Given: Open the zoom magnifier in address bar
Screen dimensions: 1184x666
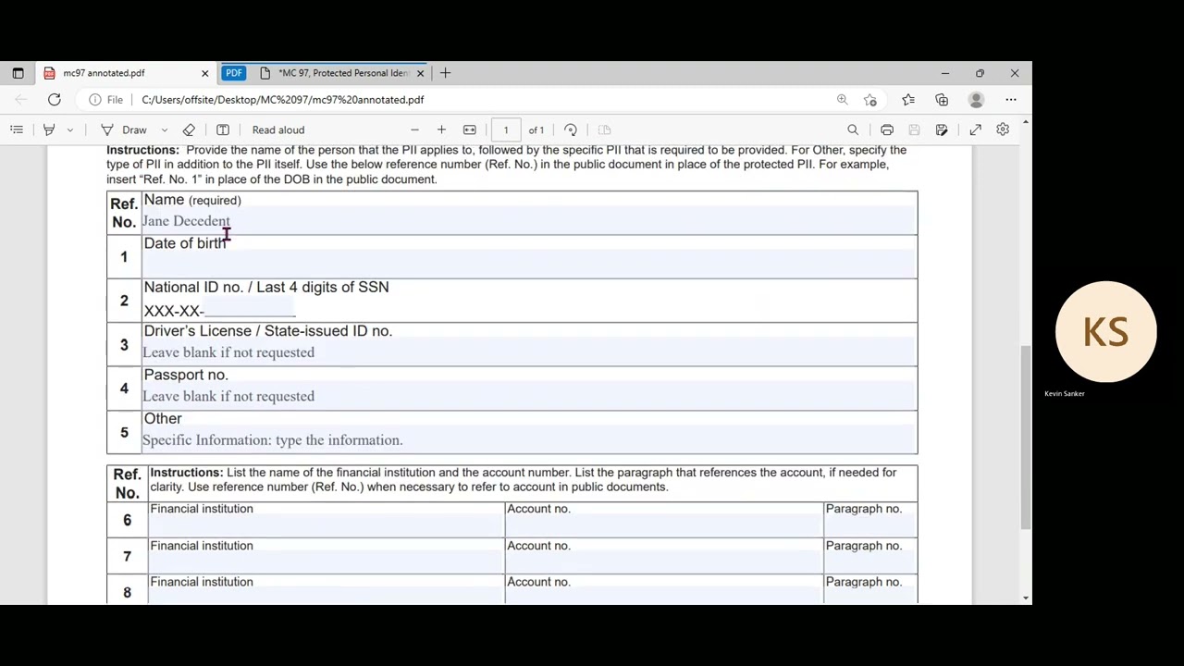Looking at the screenshot, I should pos(842,100).
